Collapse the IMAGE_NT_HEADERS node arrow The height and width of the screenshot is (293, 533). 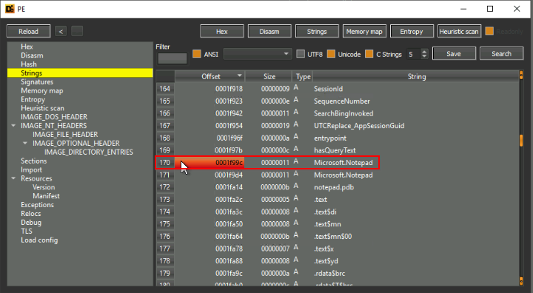13,126
